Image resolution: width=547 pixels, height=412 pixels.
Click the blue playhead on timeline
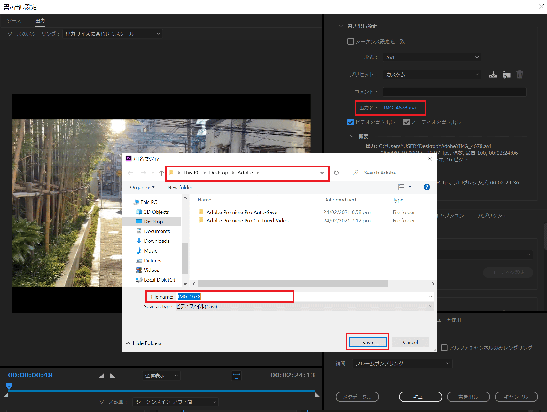coord(9,386)
